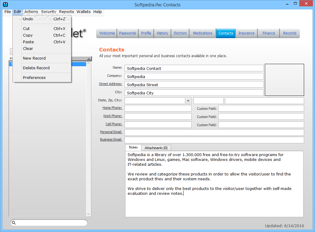
Task: Switch to the Doctors tab
Action: pyautogui.click(x=180, y=33)
